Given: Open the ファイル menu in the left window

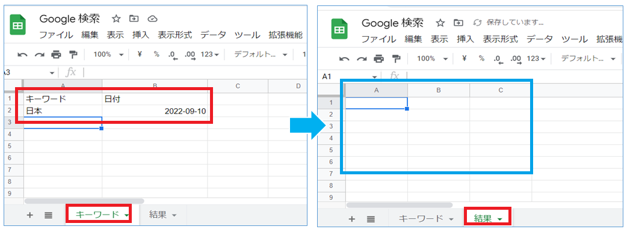Looking at the screenshot, I should tap(56, 35).
